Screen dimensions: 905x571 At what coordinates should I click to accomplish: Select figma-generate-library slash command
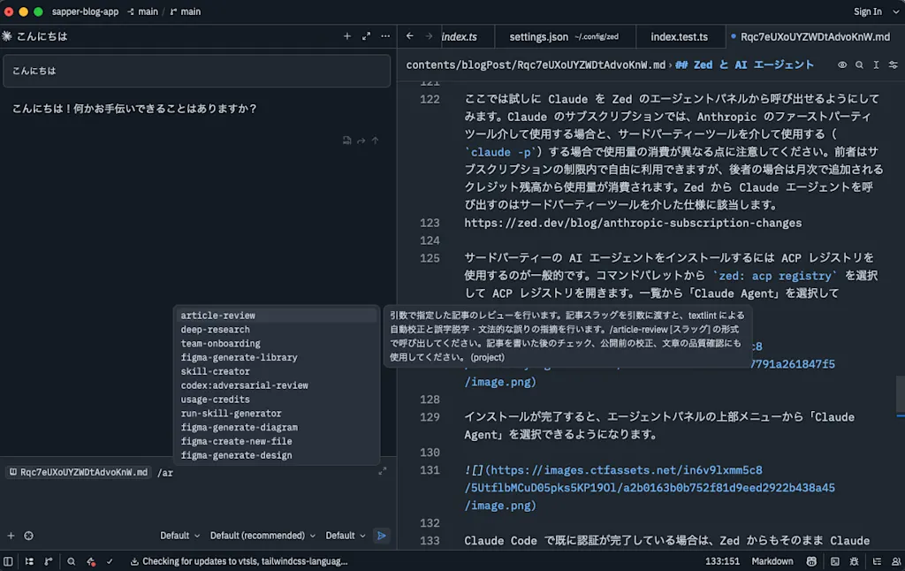pos(277,357)
